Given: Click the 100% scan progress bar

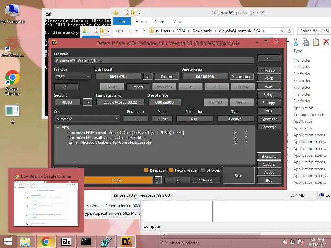Looking at the screenshot, I should pyautogui.click(x=116, y=180).
